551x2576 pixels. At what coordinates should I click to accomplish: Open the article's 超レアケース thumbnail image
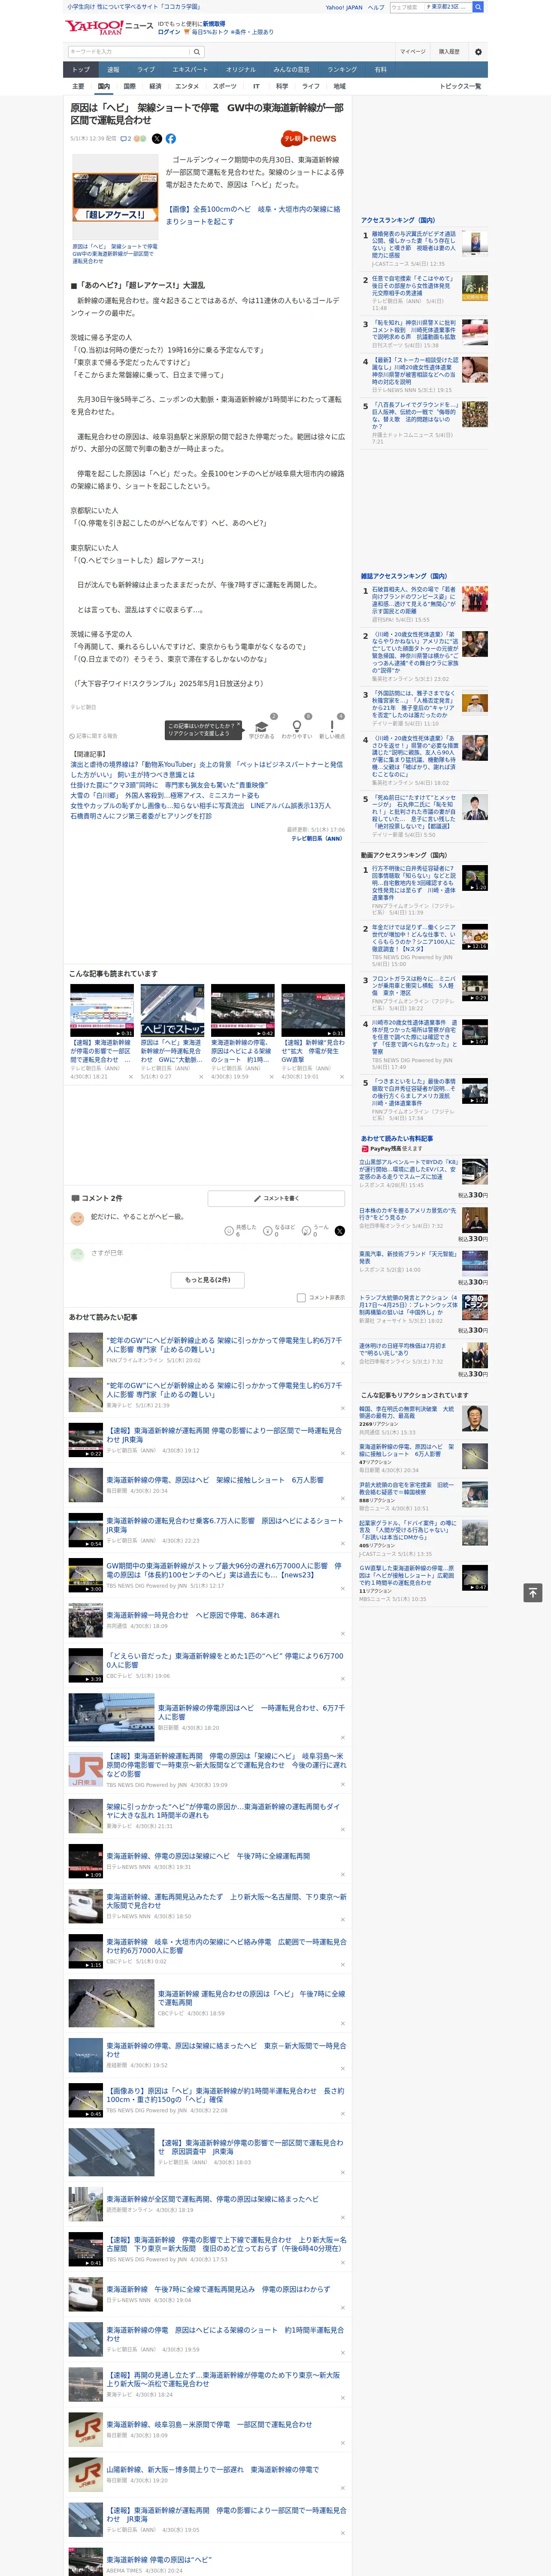(x=115, y=196)
